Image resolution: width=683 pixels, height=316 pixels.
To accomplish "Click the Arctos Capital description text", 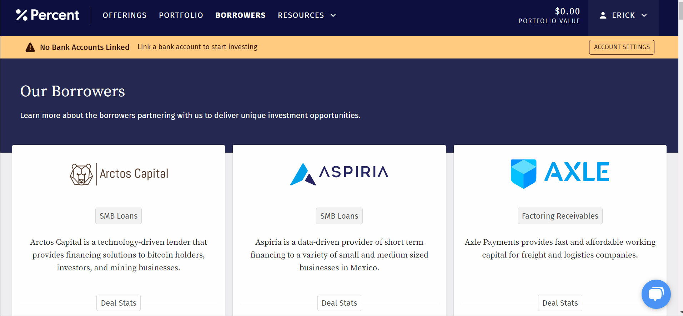I will tap(119, 255).
